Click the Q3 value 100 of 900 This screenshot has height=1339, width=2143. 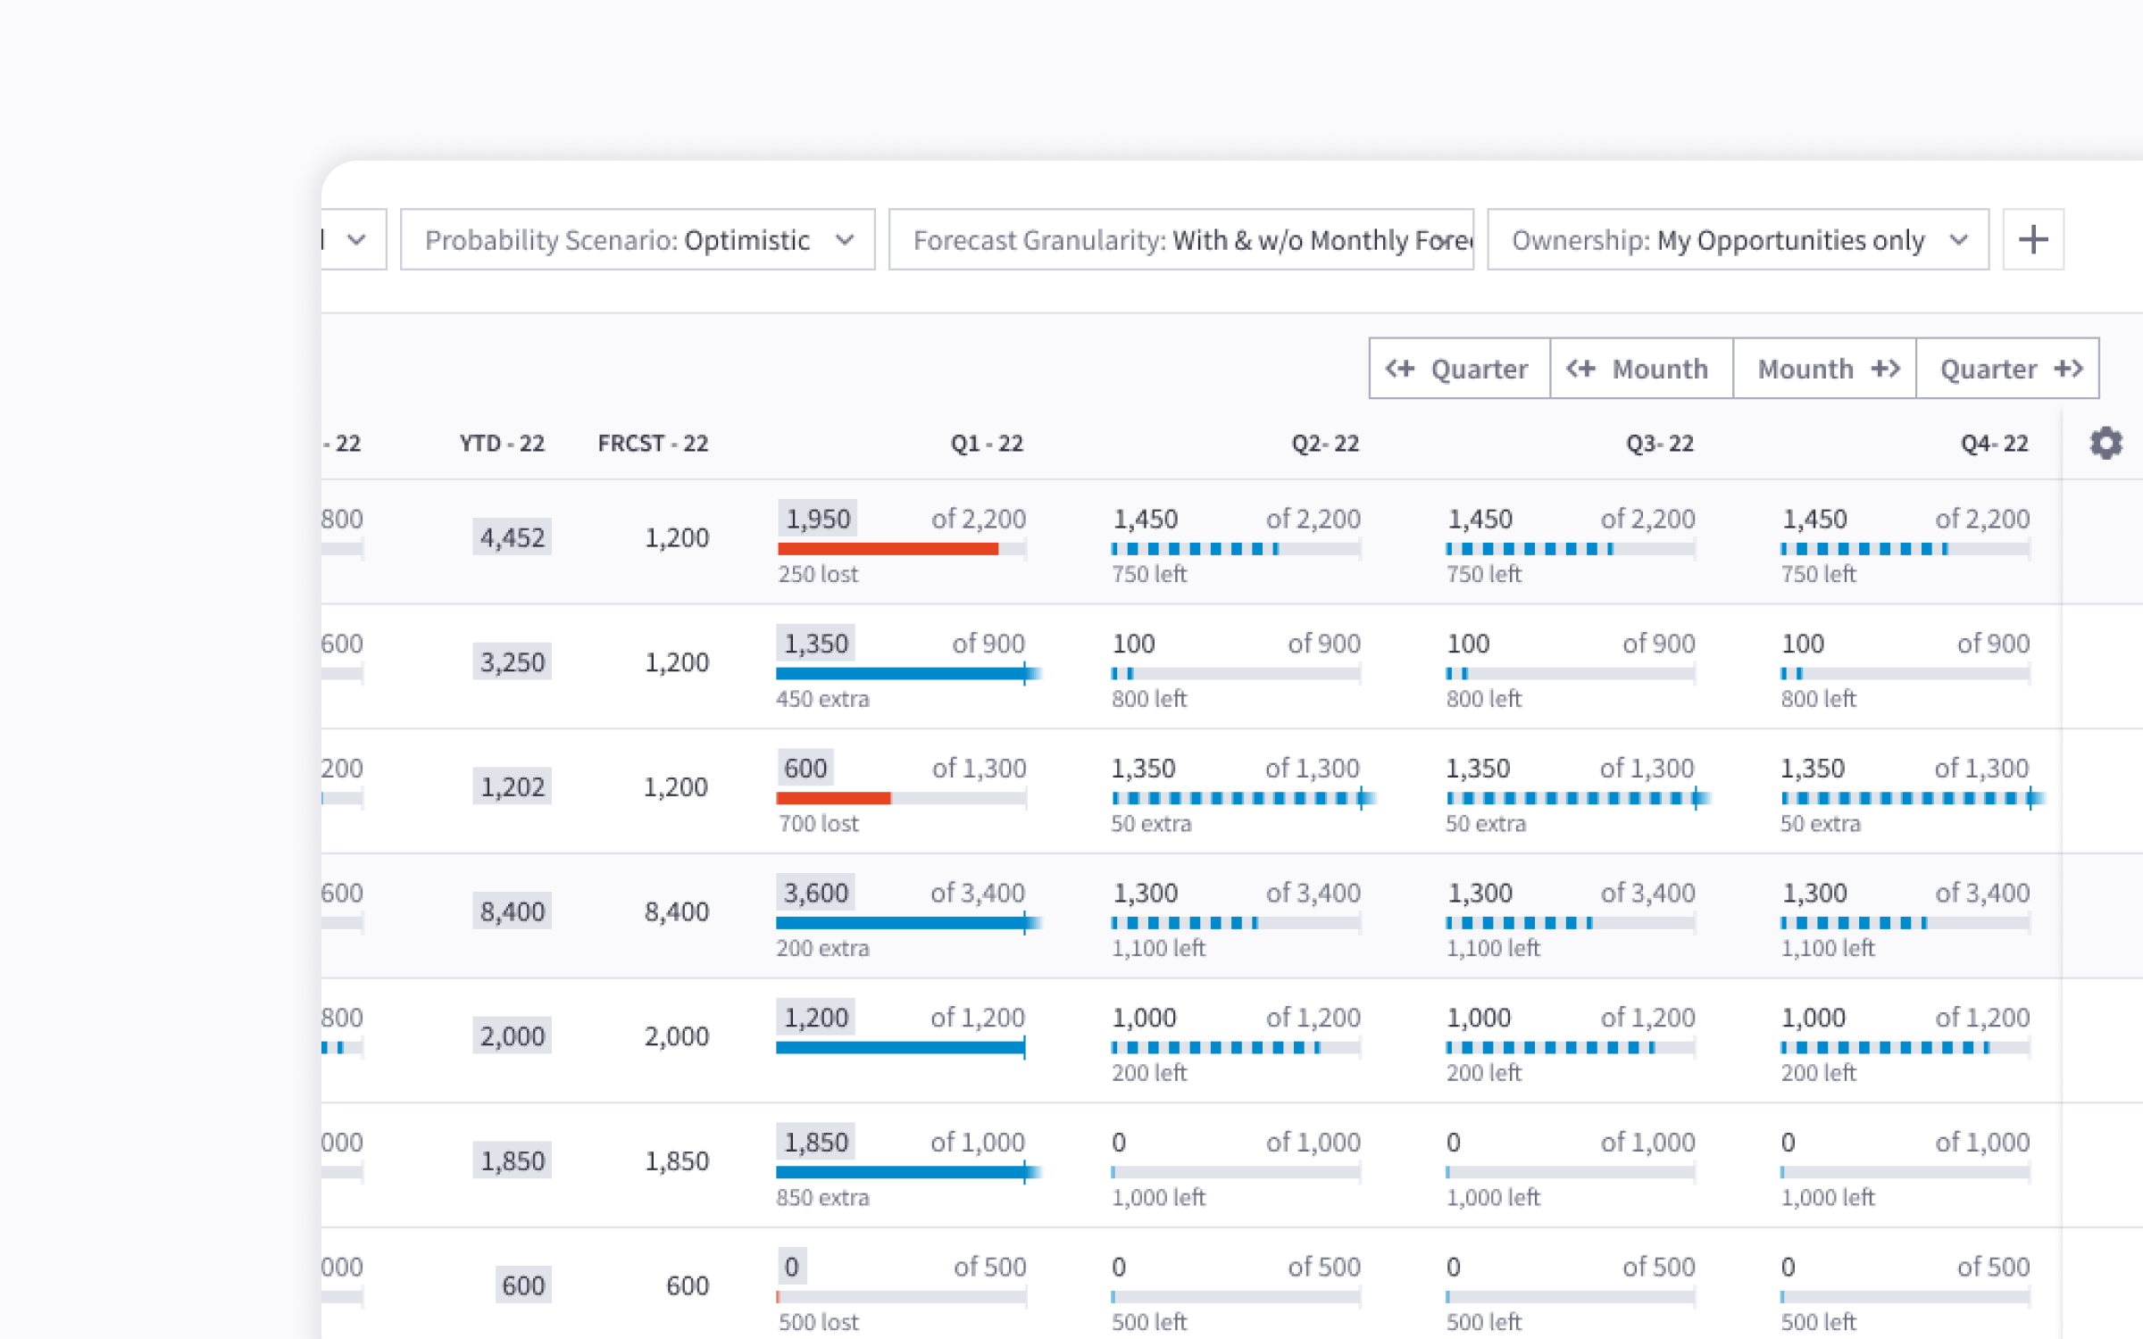1468,644
